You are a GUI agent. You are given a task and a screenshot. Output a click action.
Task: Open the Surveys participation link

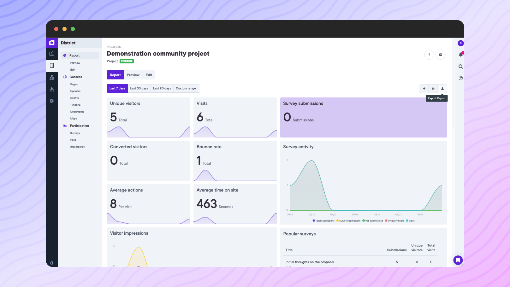[x=75, y=133]
